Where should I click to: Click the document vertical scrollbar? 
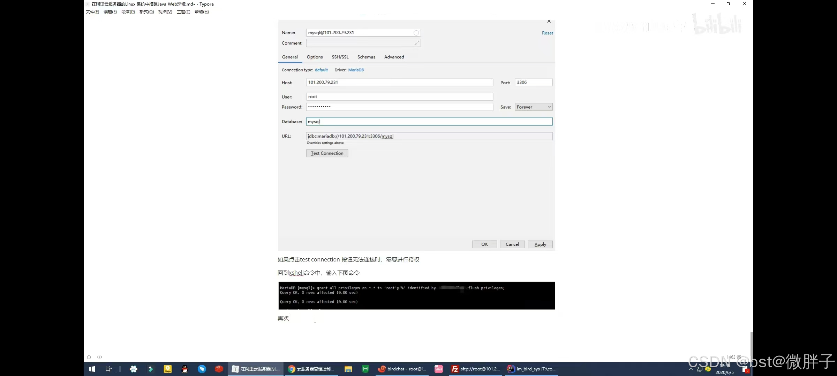[x=752, y=345]
